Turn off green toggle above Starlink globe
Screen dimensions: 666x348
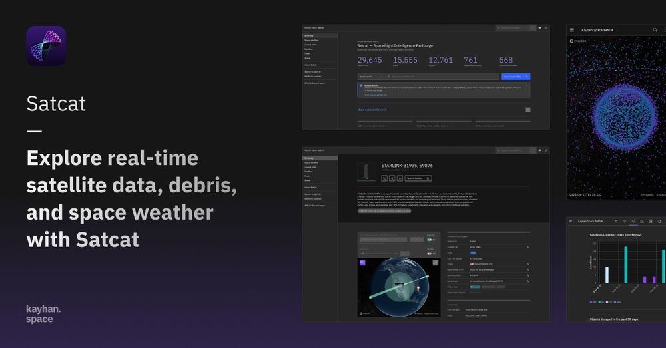[430, 240]
